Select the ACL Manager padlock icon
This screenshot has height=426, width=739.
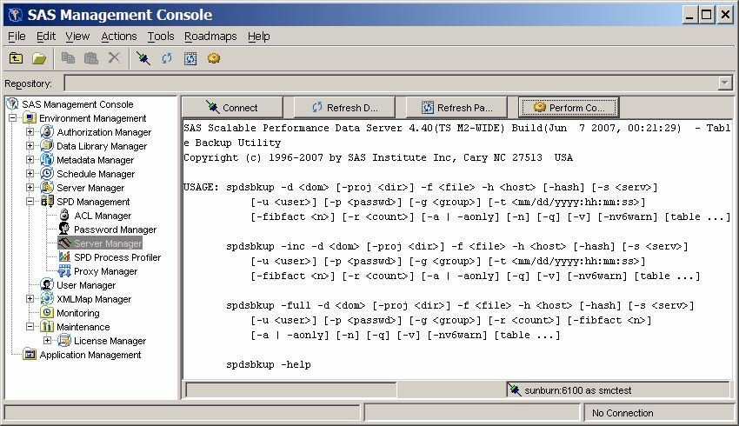click(x=64, y=216)
